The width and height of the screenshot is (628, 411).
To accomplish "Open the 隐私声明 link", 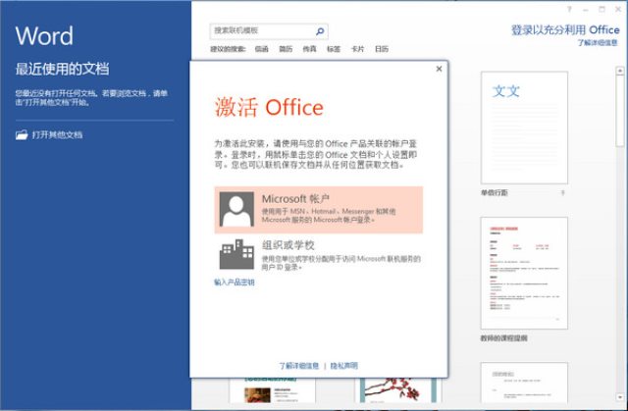I will tap(344, 365).
